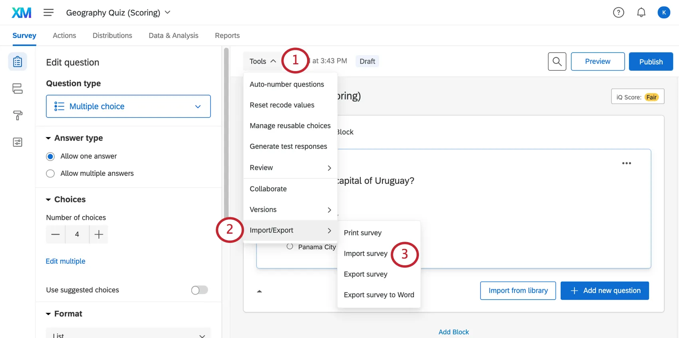The height and width of the screenshot is (338, 679).
Task: Click the XM logo icon
Action: (x=21, y=13)
